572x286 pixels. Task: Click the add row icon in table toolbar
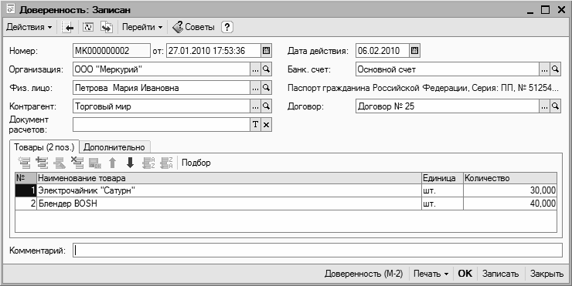25,163
